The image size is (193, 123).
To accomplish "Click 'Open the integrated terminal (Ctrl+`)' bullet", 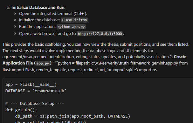I will (53, 14).
